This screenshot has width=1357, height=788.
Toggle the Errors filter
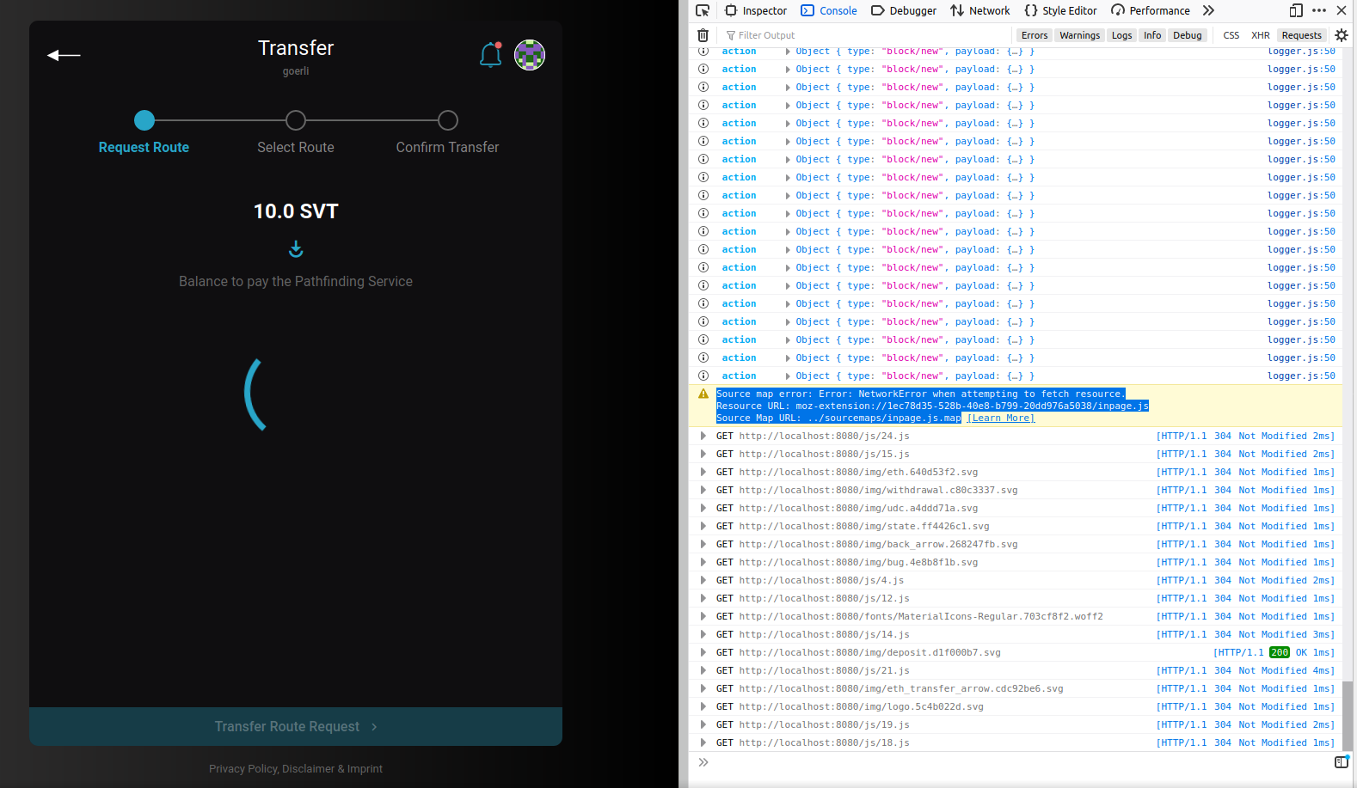click(x=1035, y=35)
